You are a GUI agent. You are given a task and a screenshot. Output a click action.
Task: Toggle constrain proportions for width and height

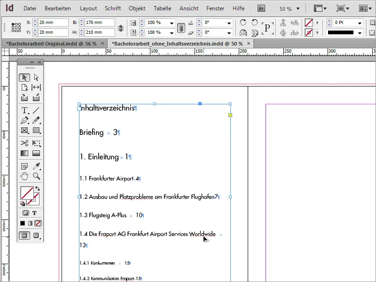tap(120, 28)
